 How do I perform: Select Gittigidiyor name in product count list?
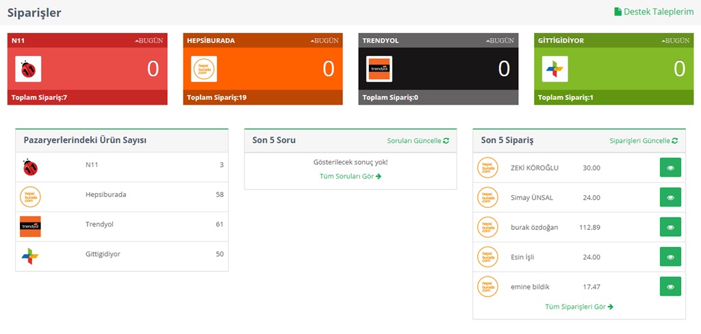(x=103, y=254)
